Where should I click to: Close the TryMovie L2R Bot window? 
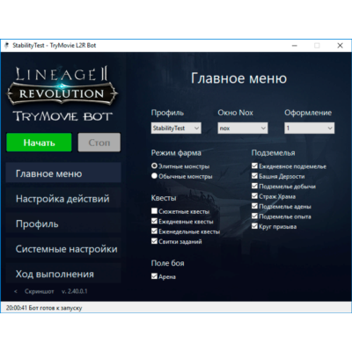[340, 46]
